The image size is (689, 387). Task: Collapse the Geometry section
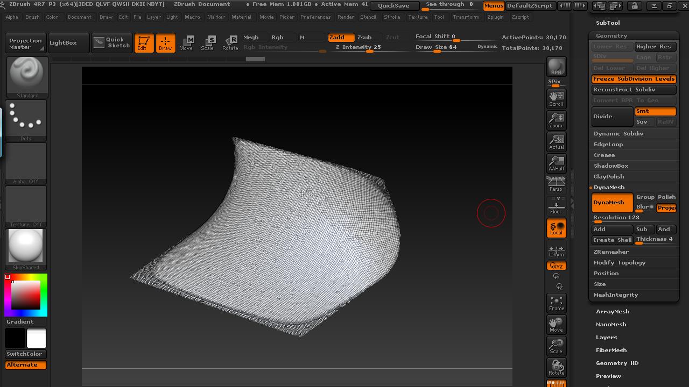click(611, 35)
